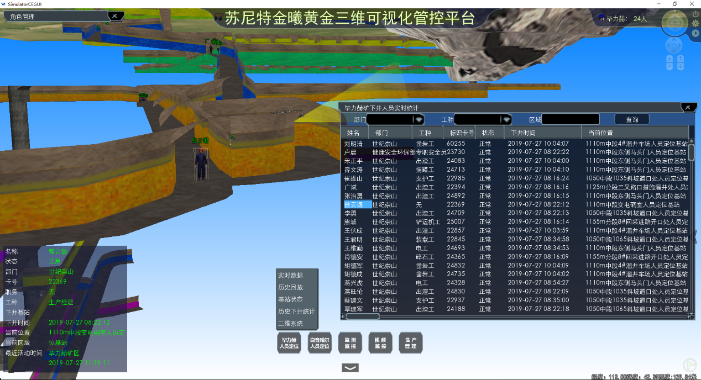The image size is (701, 380).
Task: Close the 毕力赫矿下井人员实时统计 window
Action: click(687, 108)
